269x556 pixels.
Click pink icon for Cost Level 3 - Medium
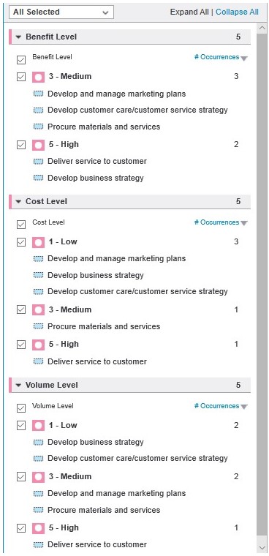(38, 310)
